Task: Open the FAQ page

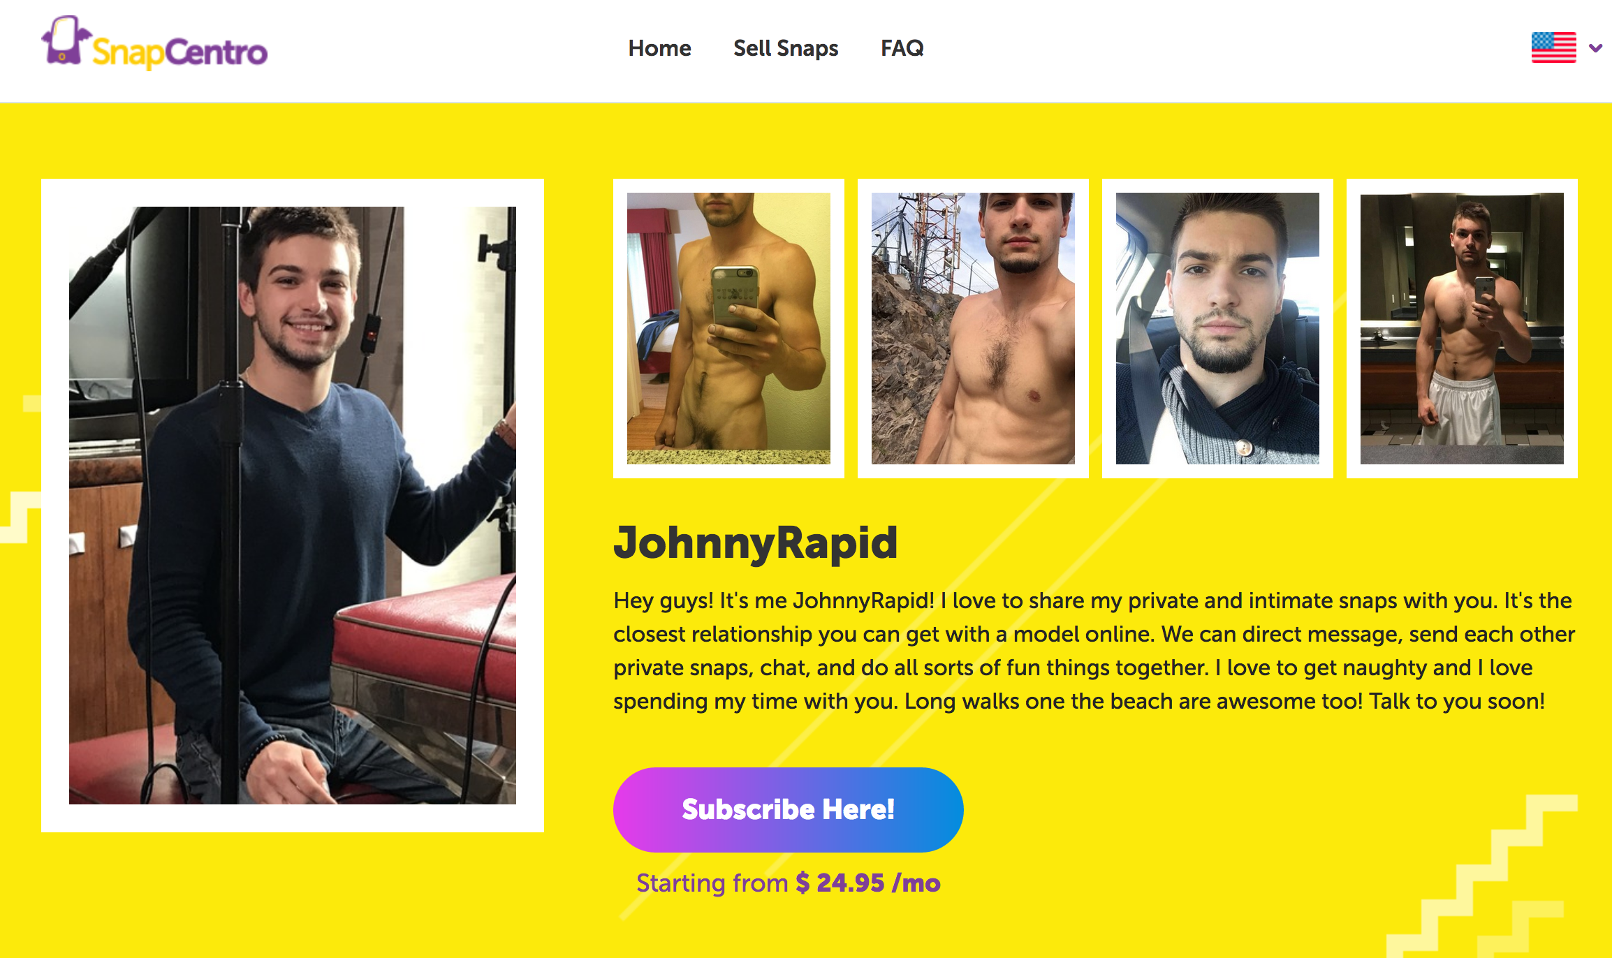Action: [x=902, y=48]
